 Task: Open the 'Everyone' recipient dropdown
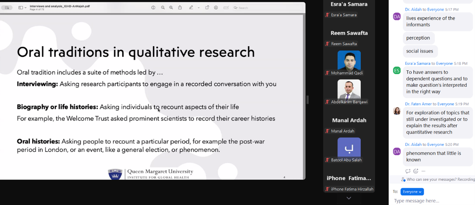(412, 192)
